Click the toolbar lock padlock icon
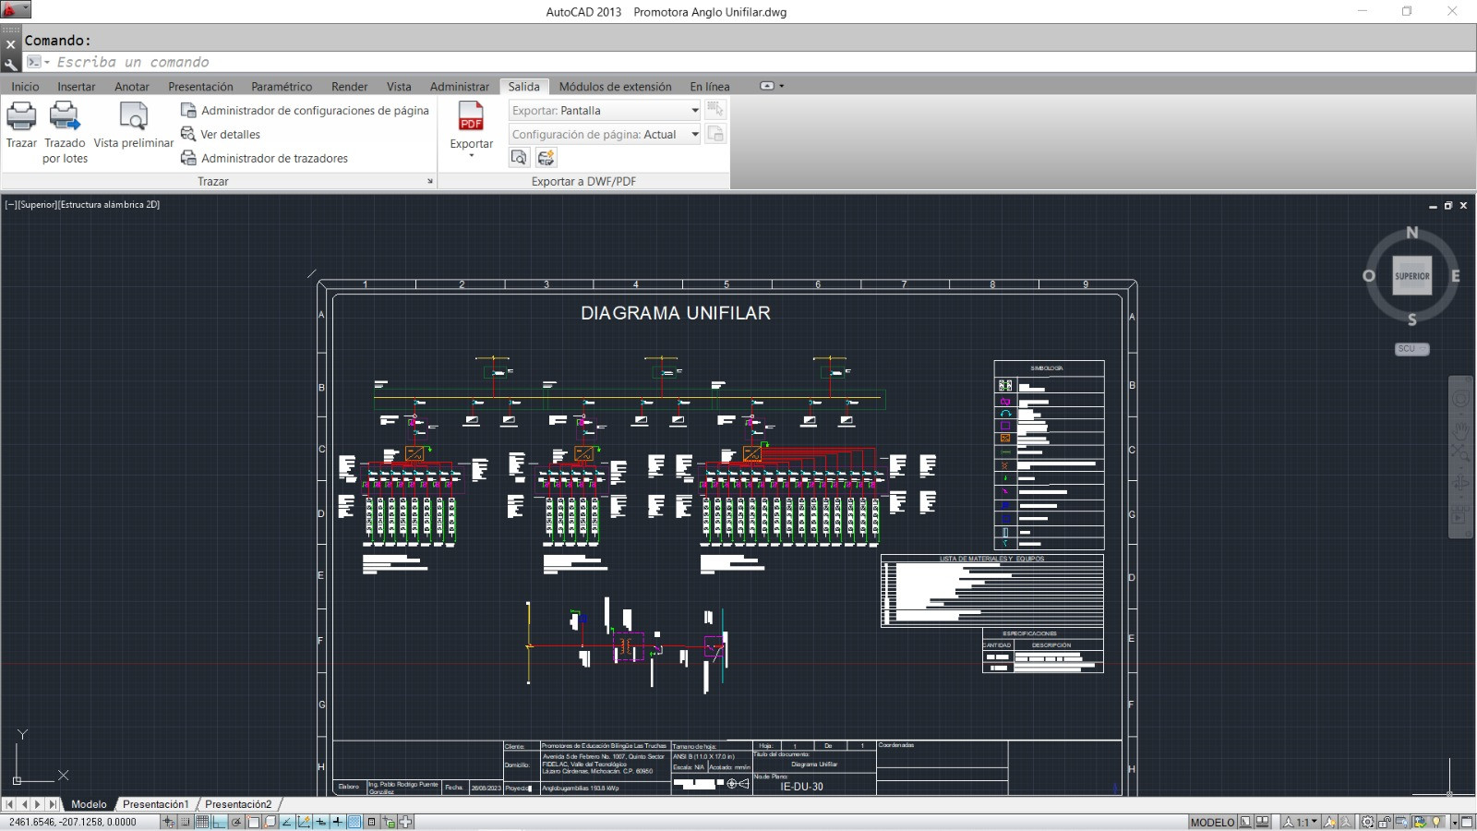This screenshot has width=1477, height=831. 1385,822
